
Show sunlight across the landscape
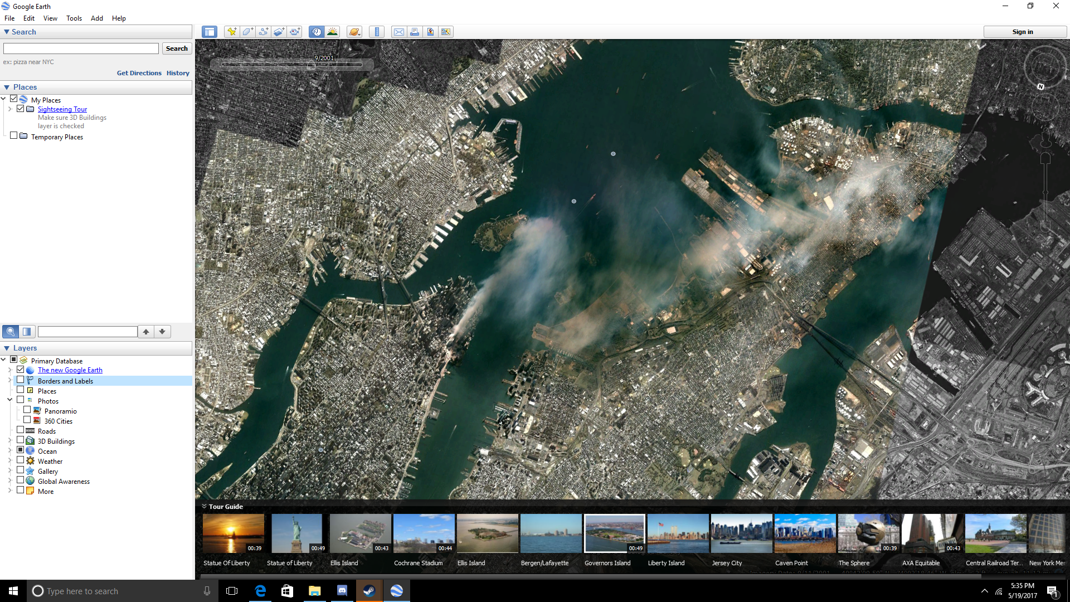click(332, 32)
